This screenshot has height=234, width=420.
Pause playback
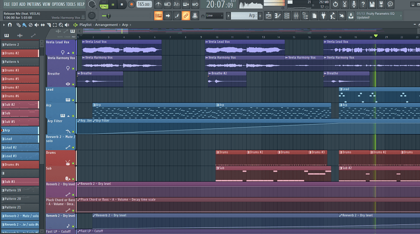pyautogui.click(x=113, y=5)
